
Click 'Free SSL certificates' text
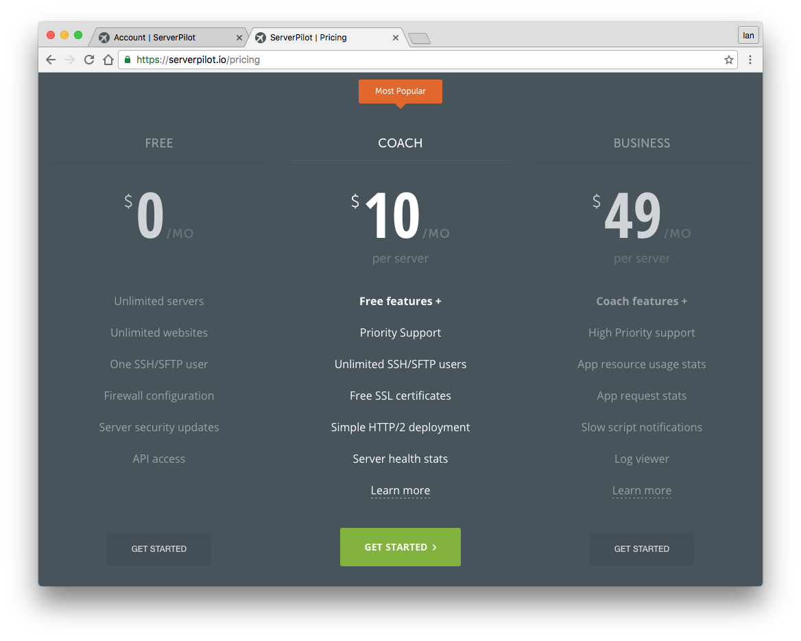(400, 396)
